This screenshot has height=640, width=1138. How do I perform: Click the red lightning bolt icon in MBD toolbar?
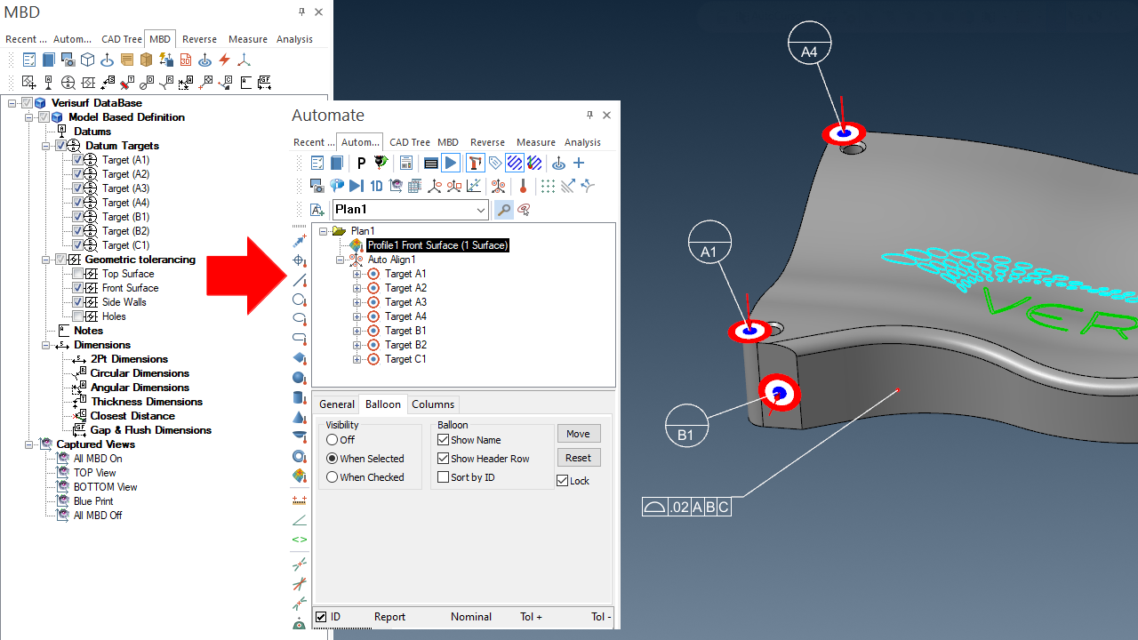(x=224, y=60)
